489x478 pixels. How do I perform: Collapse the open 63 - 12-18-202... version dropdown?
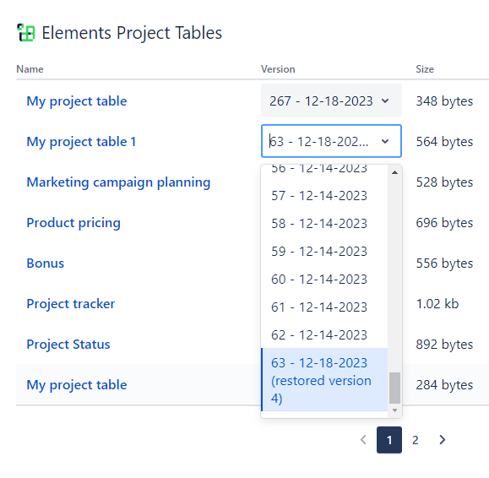(385, 141)
